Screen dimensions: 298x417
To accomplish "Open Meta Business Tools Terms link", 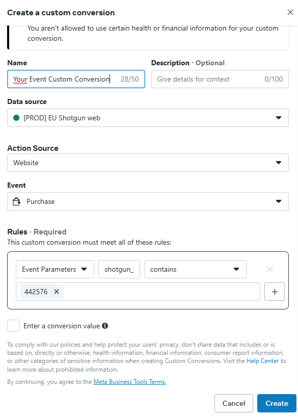I will tap(130, 382).
